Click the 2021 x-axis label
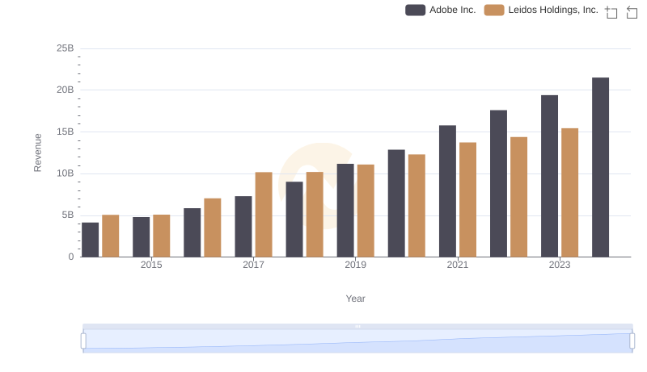The width and height of the screenshot is (647, 372). click(x=457, y=265)
